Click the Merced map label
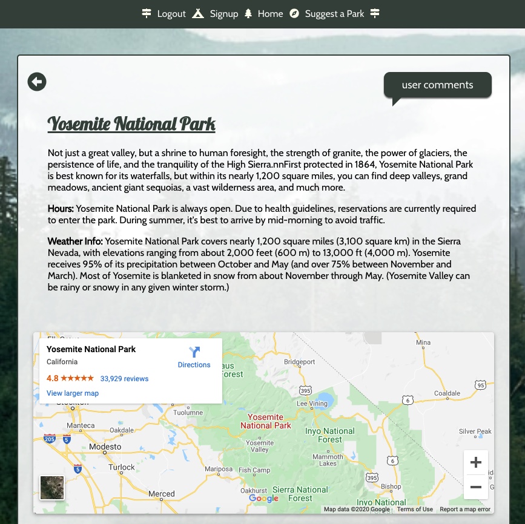The height and width of the screenshot is (524, 525). point(162,494)
